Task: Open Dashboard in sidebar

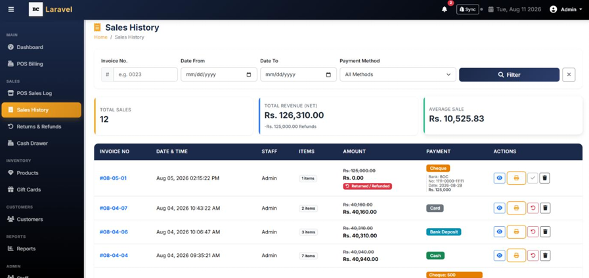Action: tap(41, 47)
